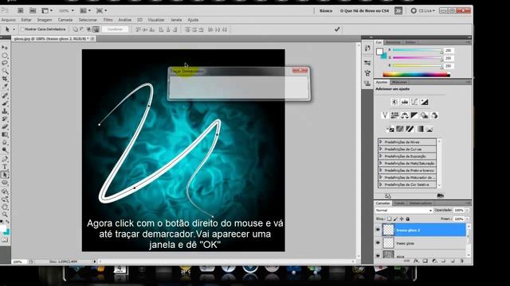Expand Predefinições de Níveis
Viewport: 510px width, 286px height.
(x=381, y=142)
